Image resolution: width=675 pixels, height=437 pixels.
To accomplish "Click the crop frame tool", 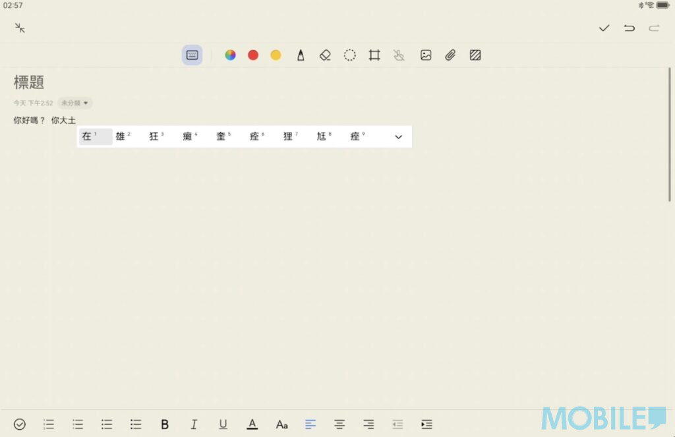I will click(x=374, y=55).
